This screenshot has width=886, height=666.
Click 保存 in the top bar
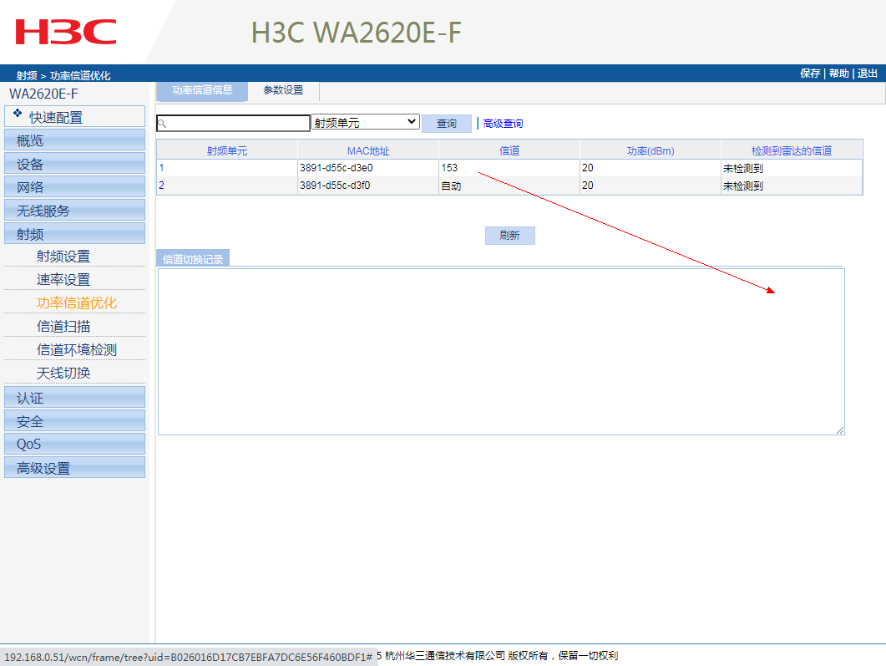coord(810,74)
